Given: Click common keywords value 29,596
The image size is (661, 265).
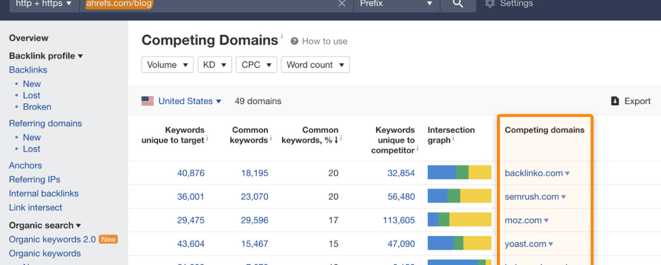Looking at the screenshot, I should (x=255, y=220).
